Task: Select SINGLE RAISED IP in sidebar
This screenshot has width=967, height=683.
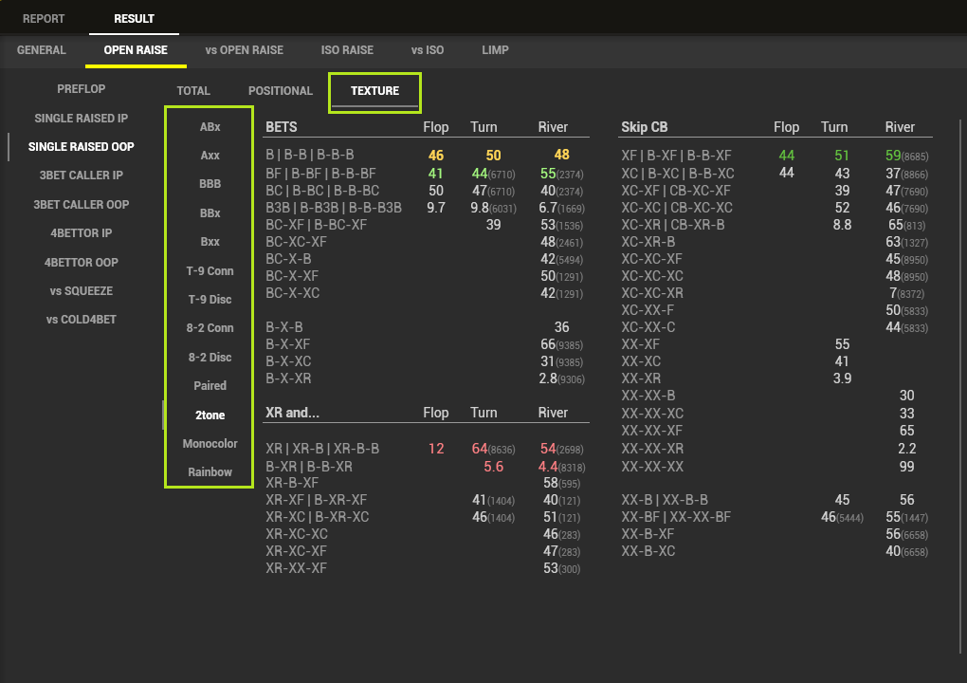Action: (81, 119)
